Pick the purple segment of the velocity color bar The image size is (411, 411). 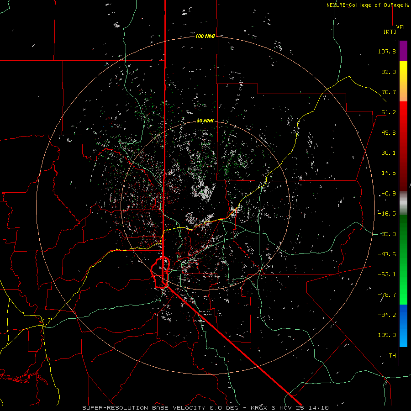point(403,51)
